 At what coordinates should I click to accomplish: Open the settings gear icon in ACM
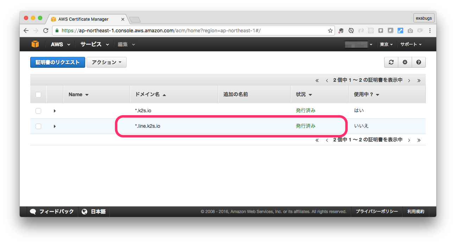(405, 62)
